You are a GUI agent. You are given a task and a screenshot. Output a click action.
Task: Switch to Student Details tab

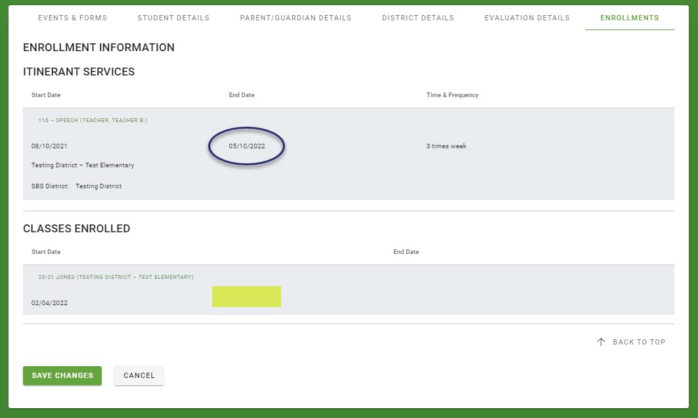pos(173,18)
